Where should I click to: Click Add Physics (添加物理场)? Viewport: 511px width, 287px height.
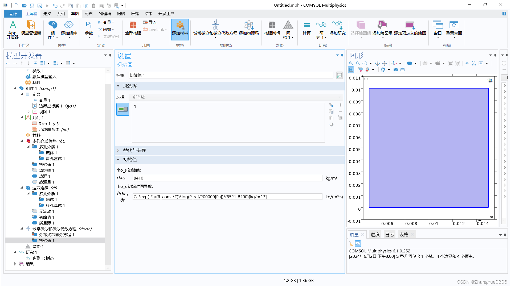249,28
